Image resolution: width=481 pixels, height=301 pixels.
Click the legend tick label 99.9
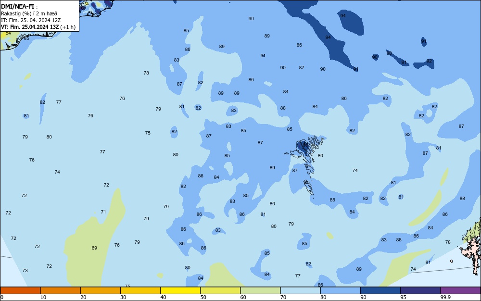click(445, 297)
